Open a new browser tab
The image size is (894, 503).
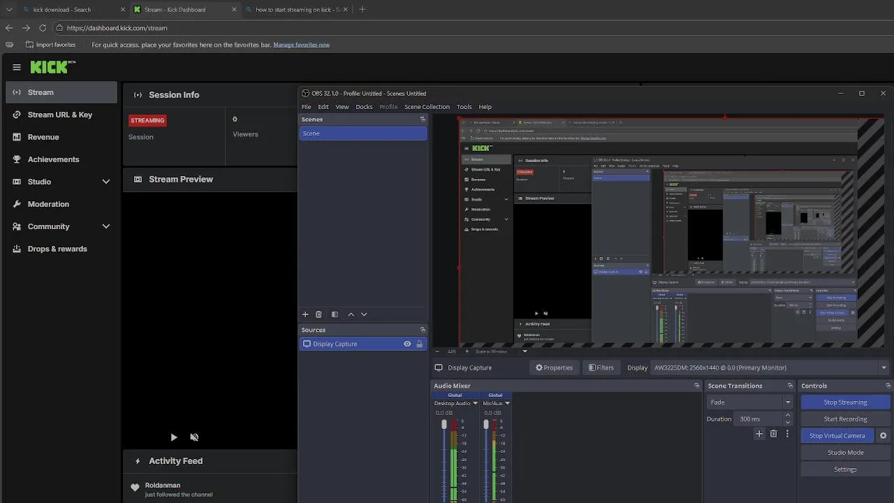point(362,10)
